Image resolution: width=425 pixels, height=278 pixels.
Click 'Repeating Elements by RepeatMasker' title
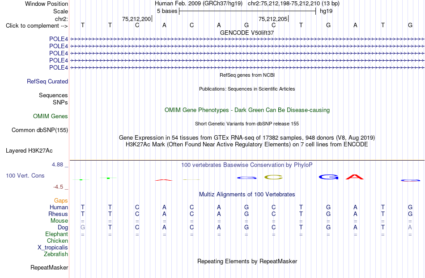point(247,261)
